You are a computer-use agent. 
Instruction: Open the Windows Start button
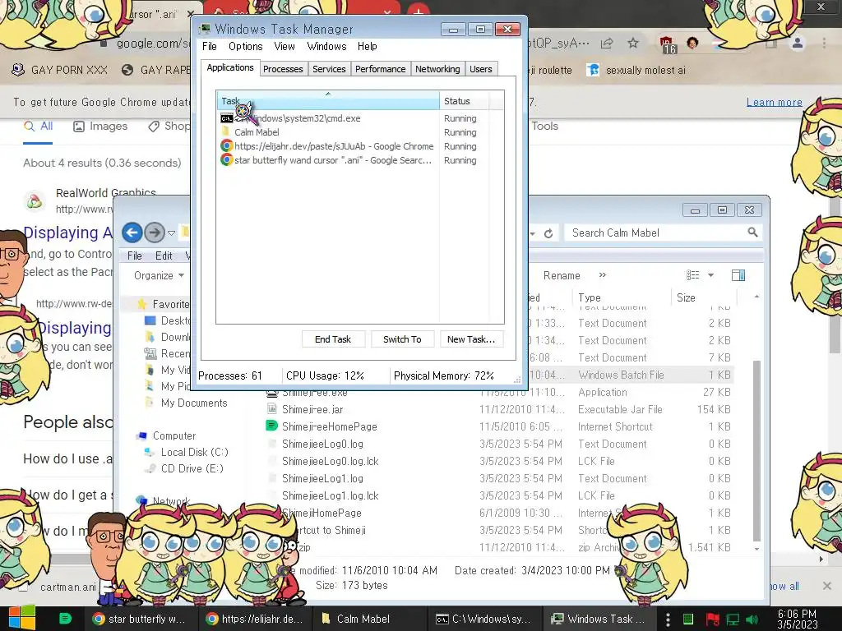tap(22, 618)
